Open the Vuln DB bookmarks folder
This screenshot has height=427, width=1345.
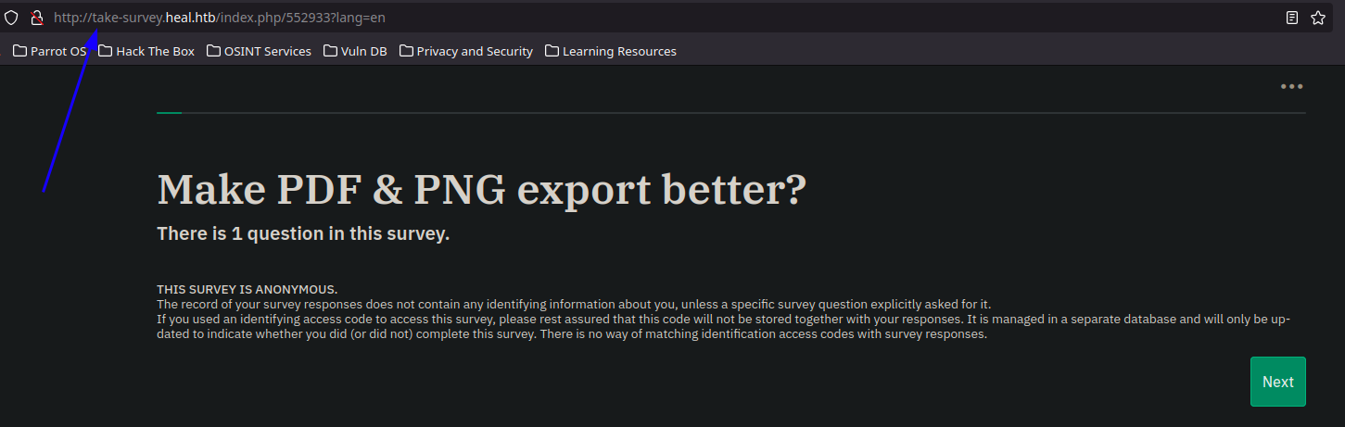coord(355,51)
